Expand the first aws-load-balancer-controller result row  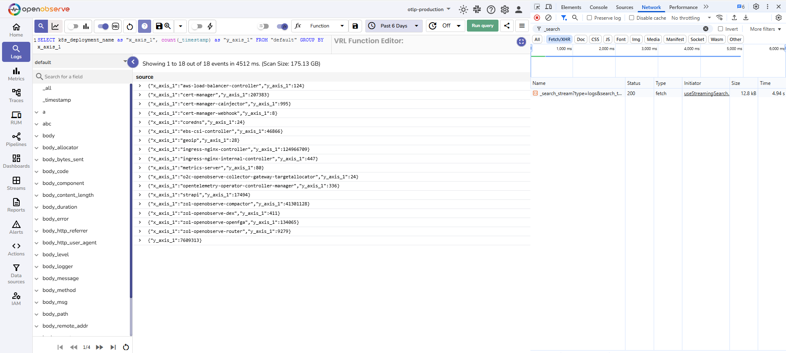point(140,86)
